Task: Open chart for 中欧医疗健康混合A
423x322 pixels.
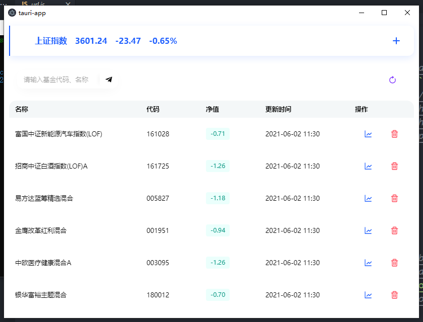Action: click(368, 263)
